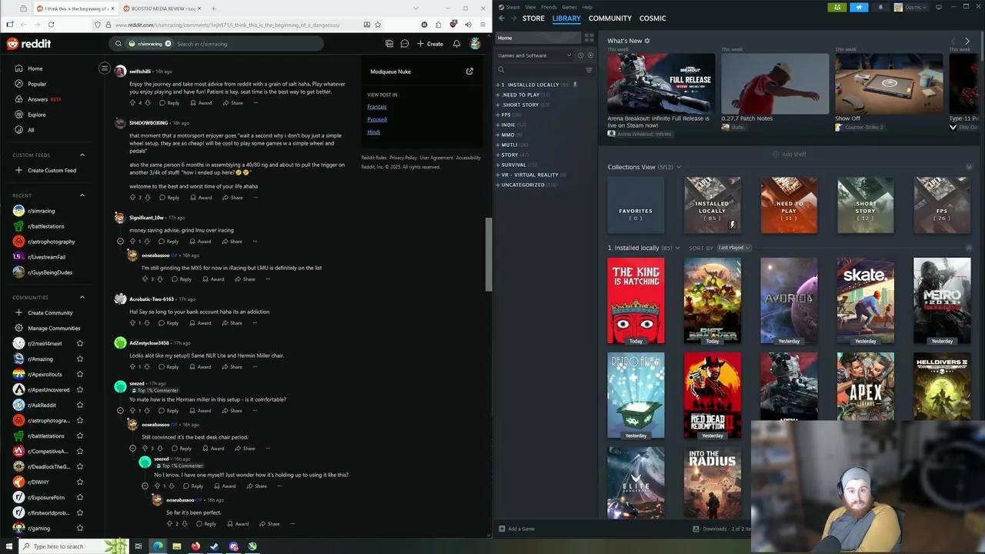The height and width of the screenshot is (554, 985).
Task: Favorite r/battlestations community with its star
Action: pyautogui.click(x=80, y=436)
